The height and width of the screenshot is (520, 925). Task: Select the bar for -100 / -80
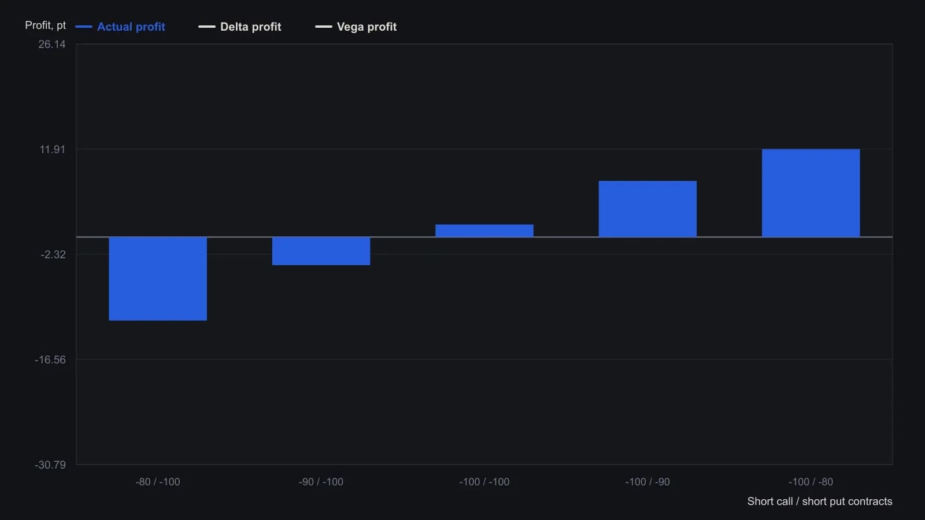pos(811,193)
